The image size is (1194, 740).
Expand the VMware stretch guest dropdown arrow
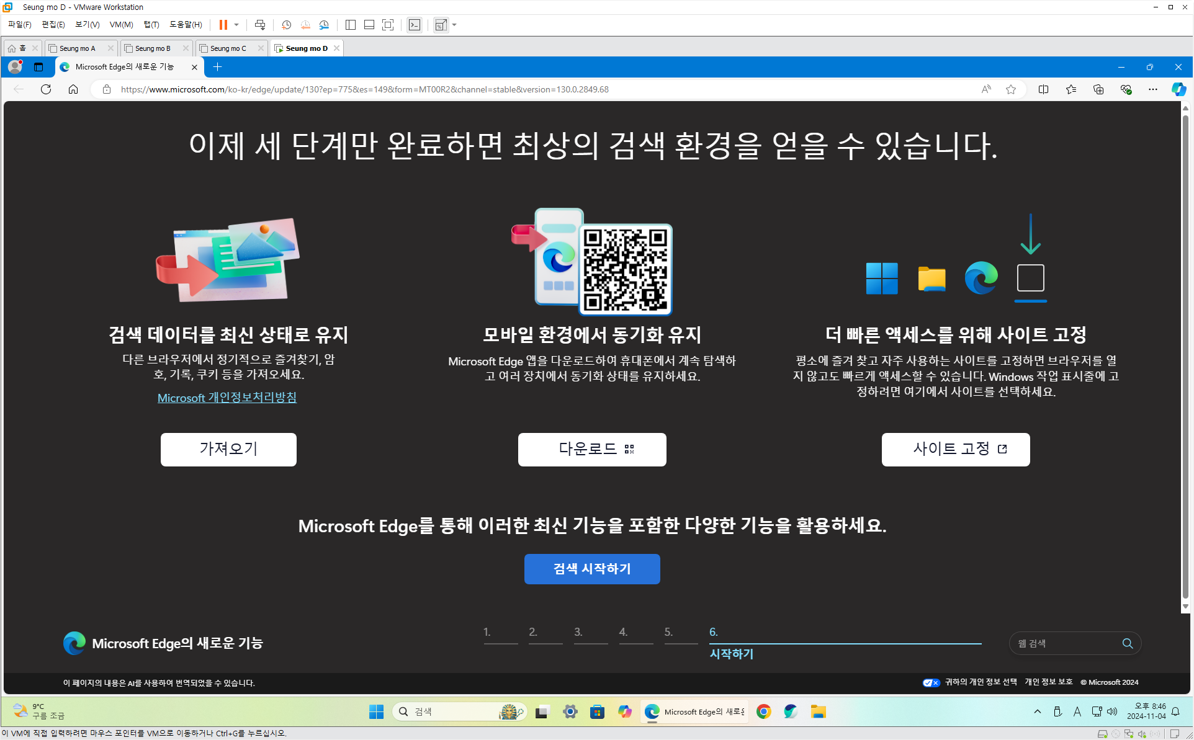[454, 25]
